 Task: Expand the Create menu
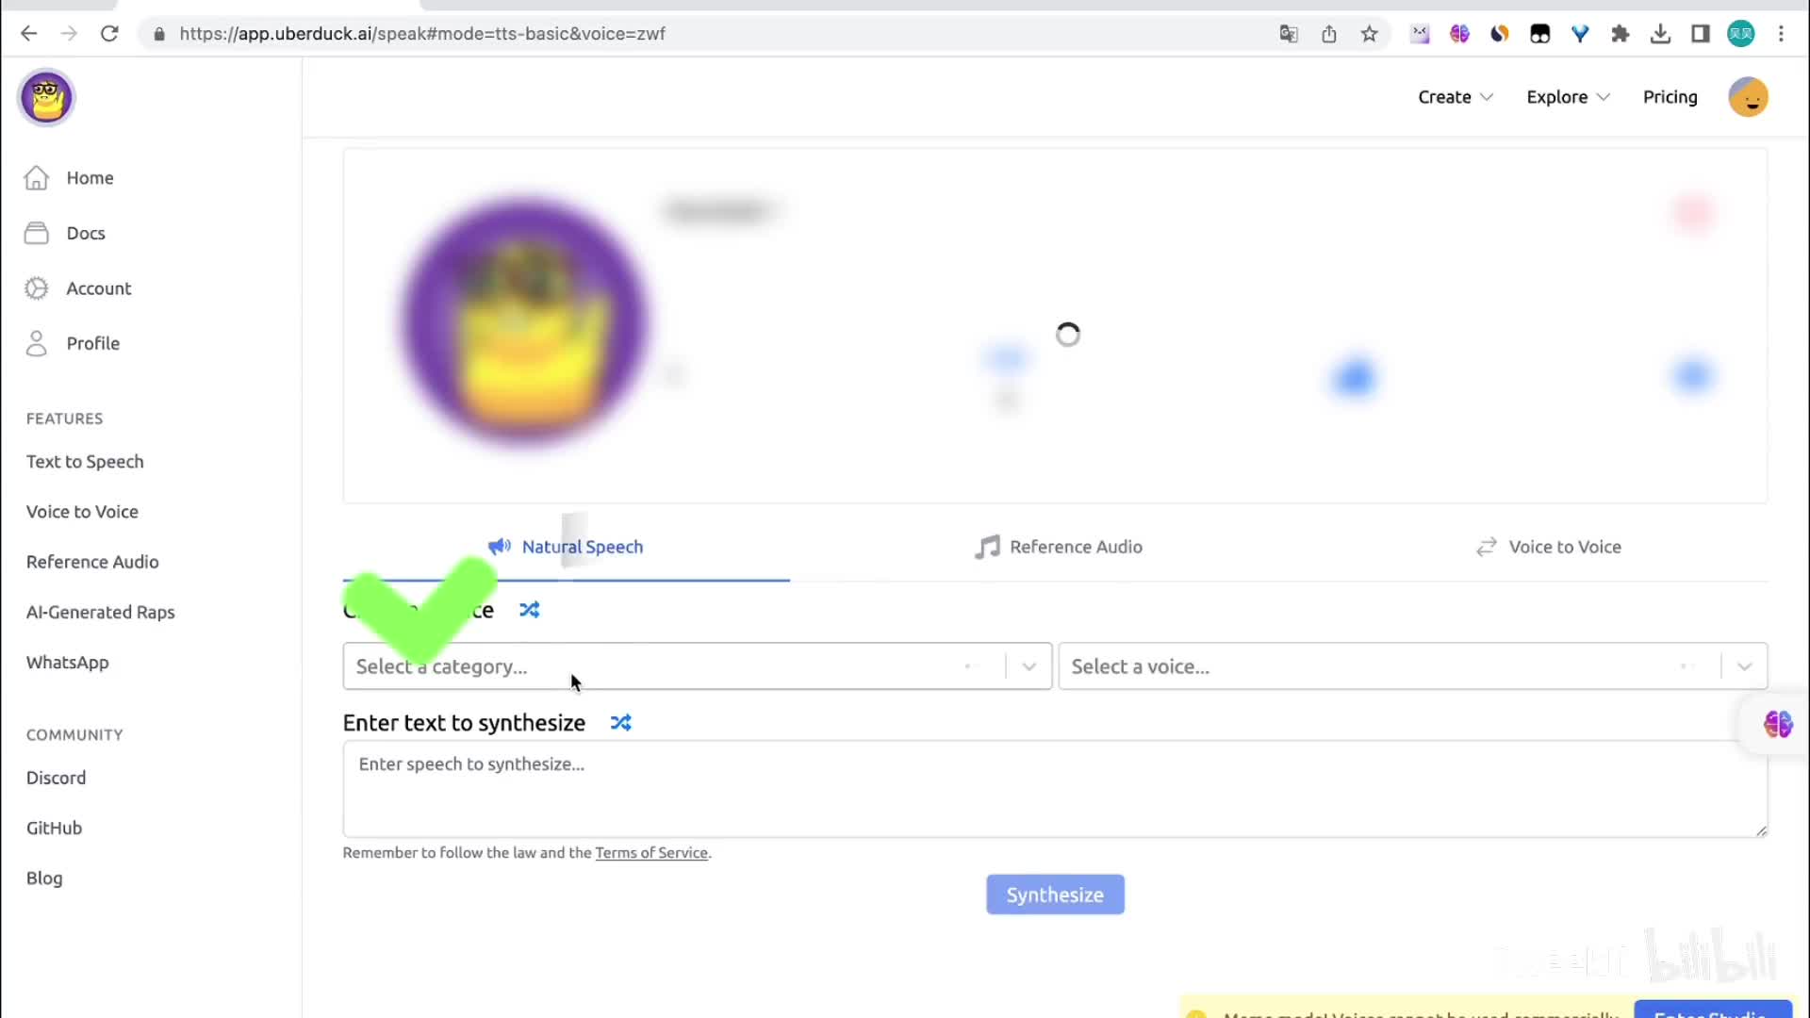[x=1455, y=97]
